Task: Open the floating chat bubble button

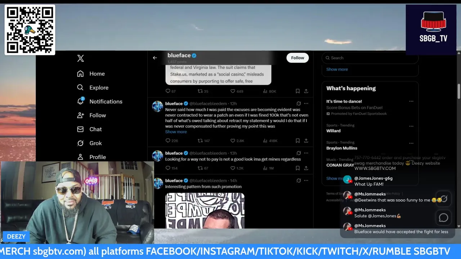Action: 444,218
